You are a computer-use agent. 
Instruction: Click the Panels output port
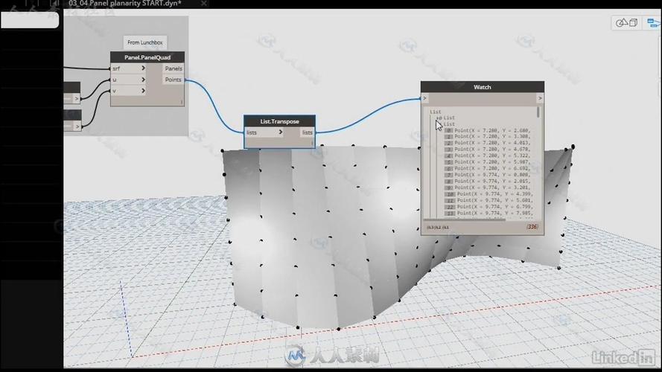click(173, 68)
